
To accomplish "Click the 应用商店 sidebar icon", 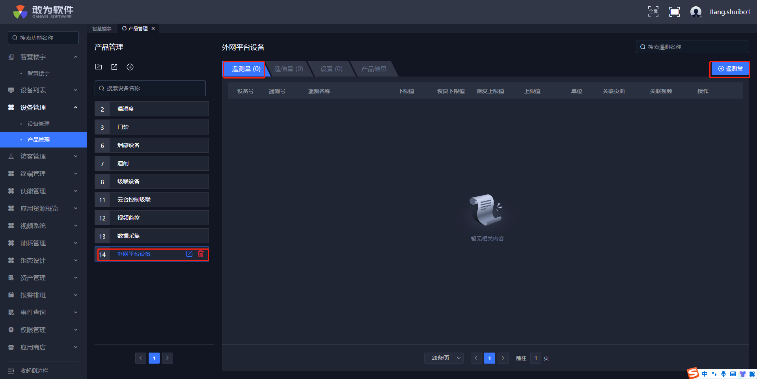I will click(11, 347).
